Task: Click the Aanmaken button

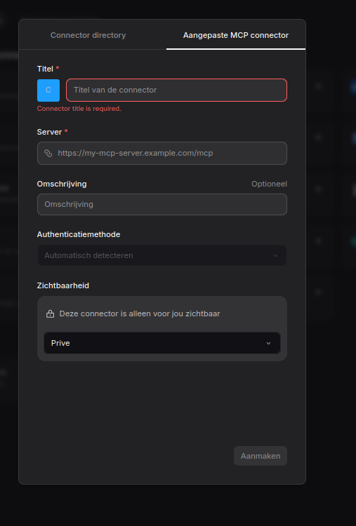Action: click(x=261, y=456)
